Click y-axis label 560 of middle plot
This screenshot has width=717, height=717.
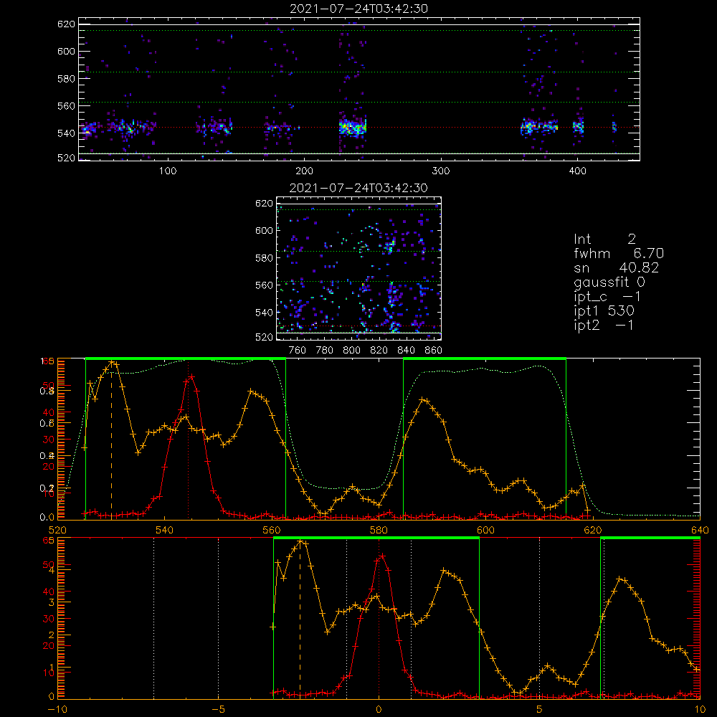(265, 285)
